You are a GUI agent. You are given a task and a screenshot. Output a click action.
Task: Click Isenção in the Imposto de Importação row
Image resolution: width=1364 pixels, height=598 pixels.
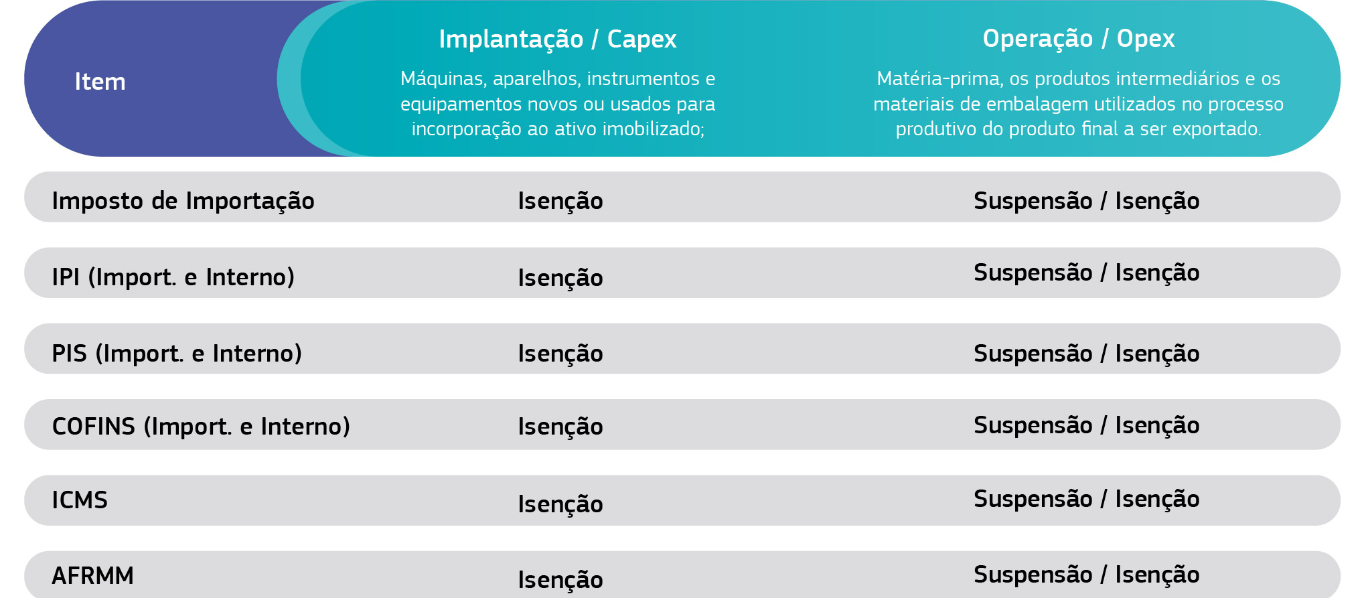(560, 201)
